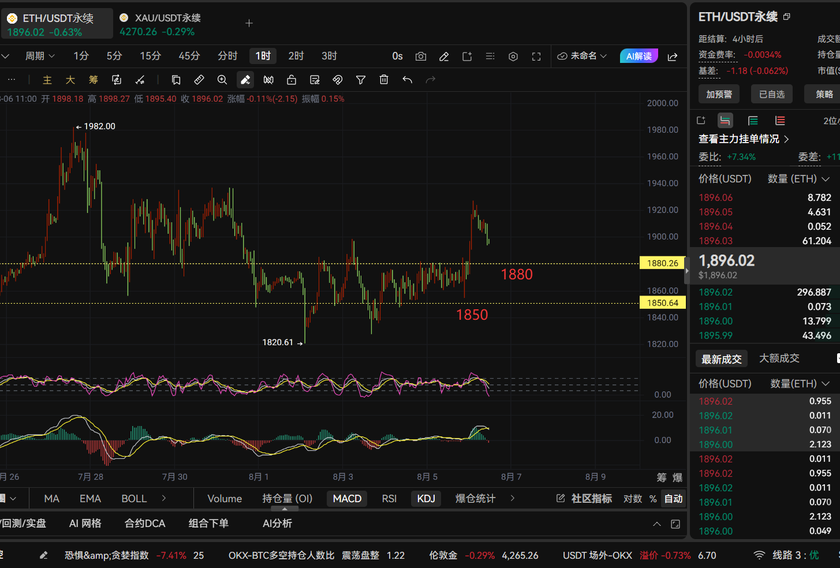Delete drawings with the trash icon
Screen dimensions: 840x568
pyautogui.click(x=384, y=80)
